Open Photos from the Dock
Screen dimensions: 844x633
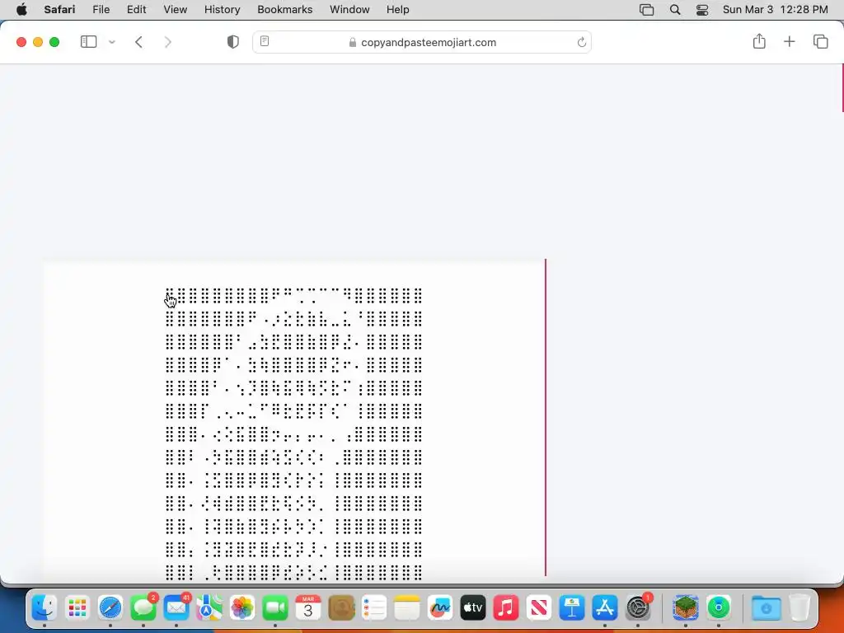click(x=242, y=607)
